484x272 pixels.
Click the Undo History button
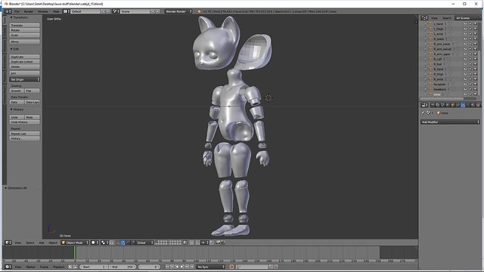pyautogui.click(x=24, y=122)
